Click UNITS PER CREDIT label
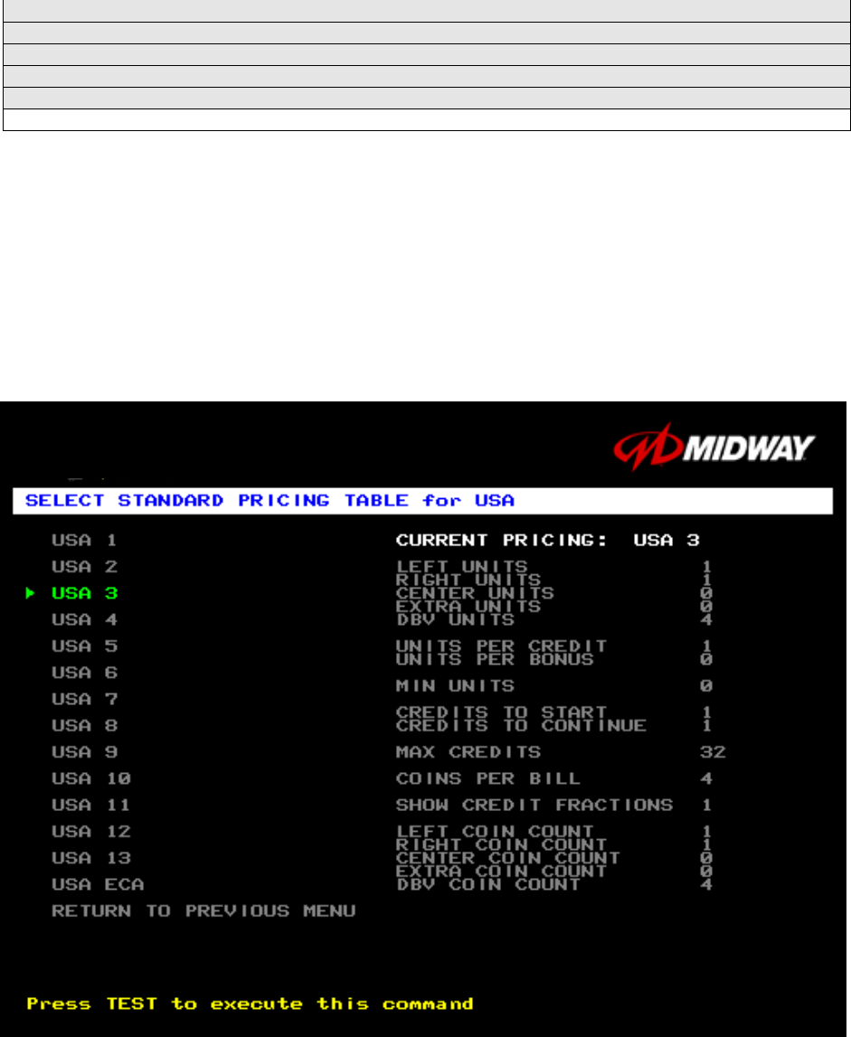The width and height of the screenshot is (851, 1037). pyautogui.click(x=502, y=646)
